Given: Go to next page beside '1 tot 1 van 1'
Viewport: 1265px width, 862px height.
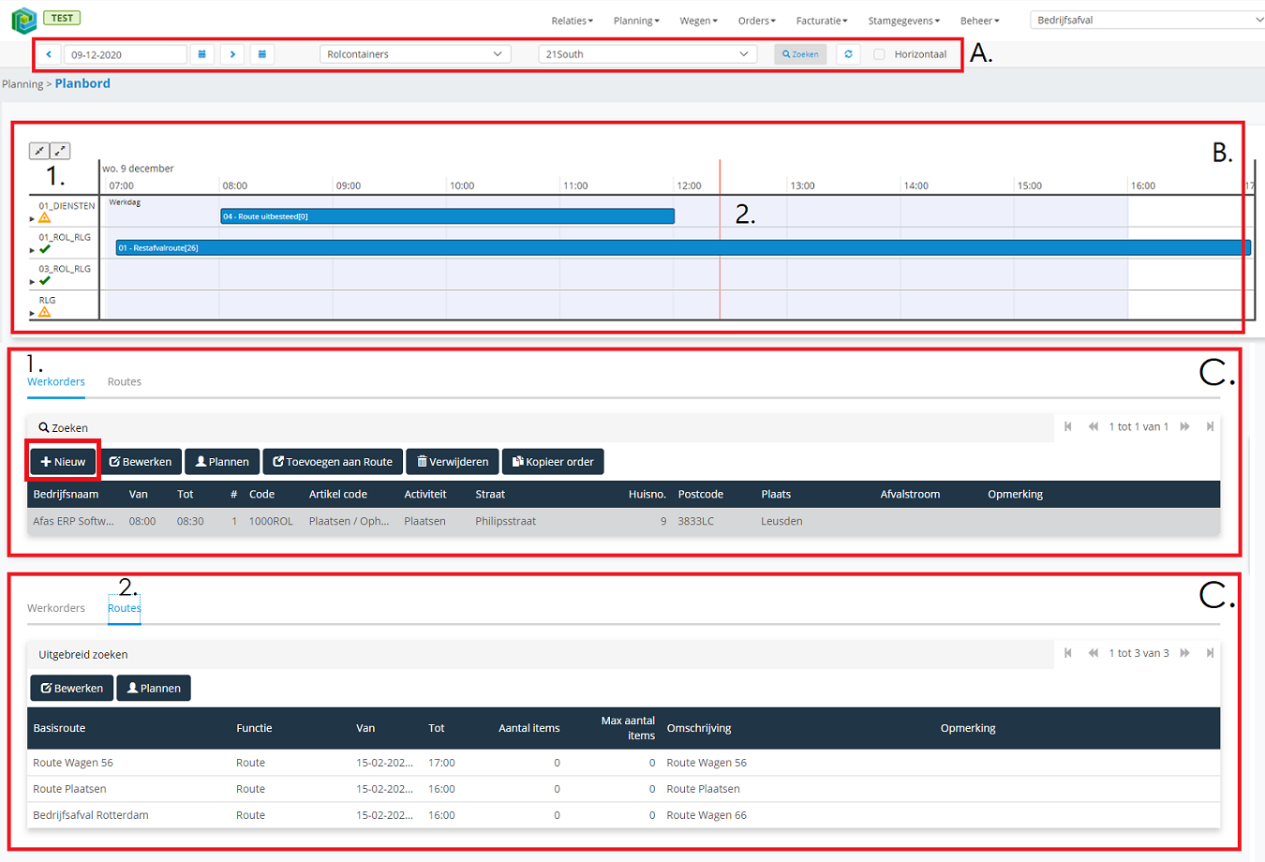Looking at the screenshot, I should (x=1185, y=426).
